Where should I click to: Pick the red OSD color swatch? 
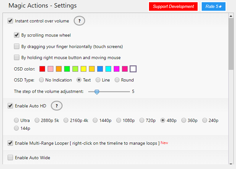pyautogui.click(x=42, y=69)
